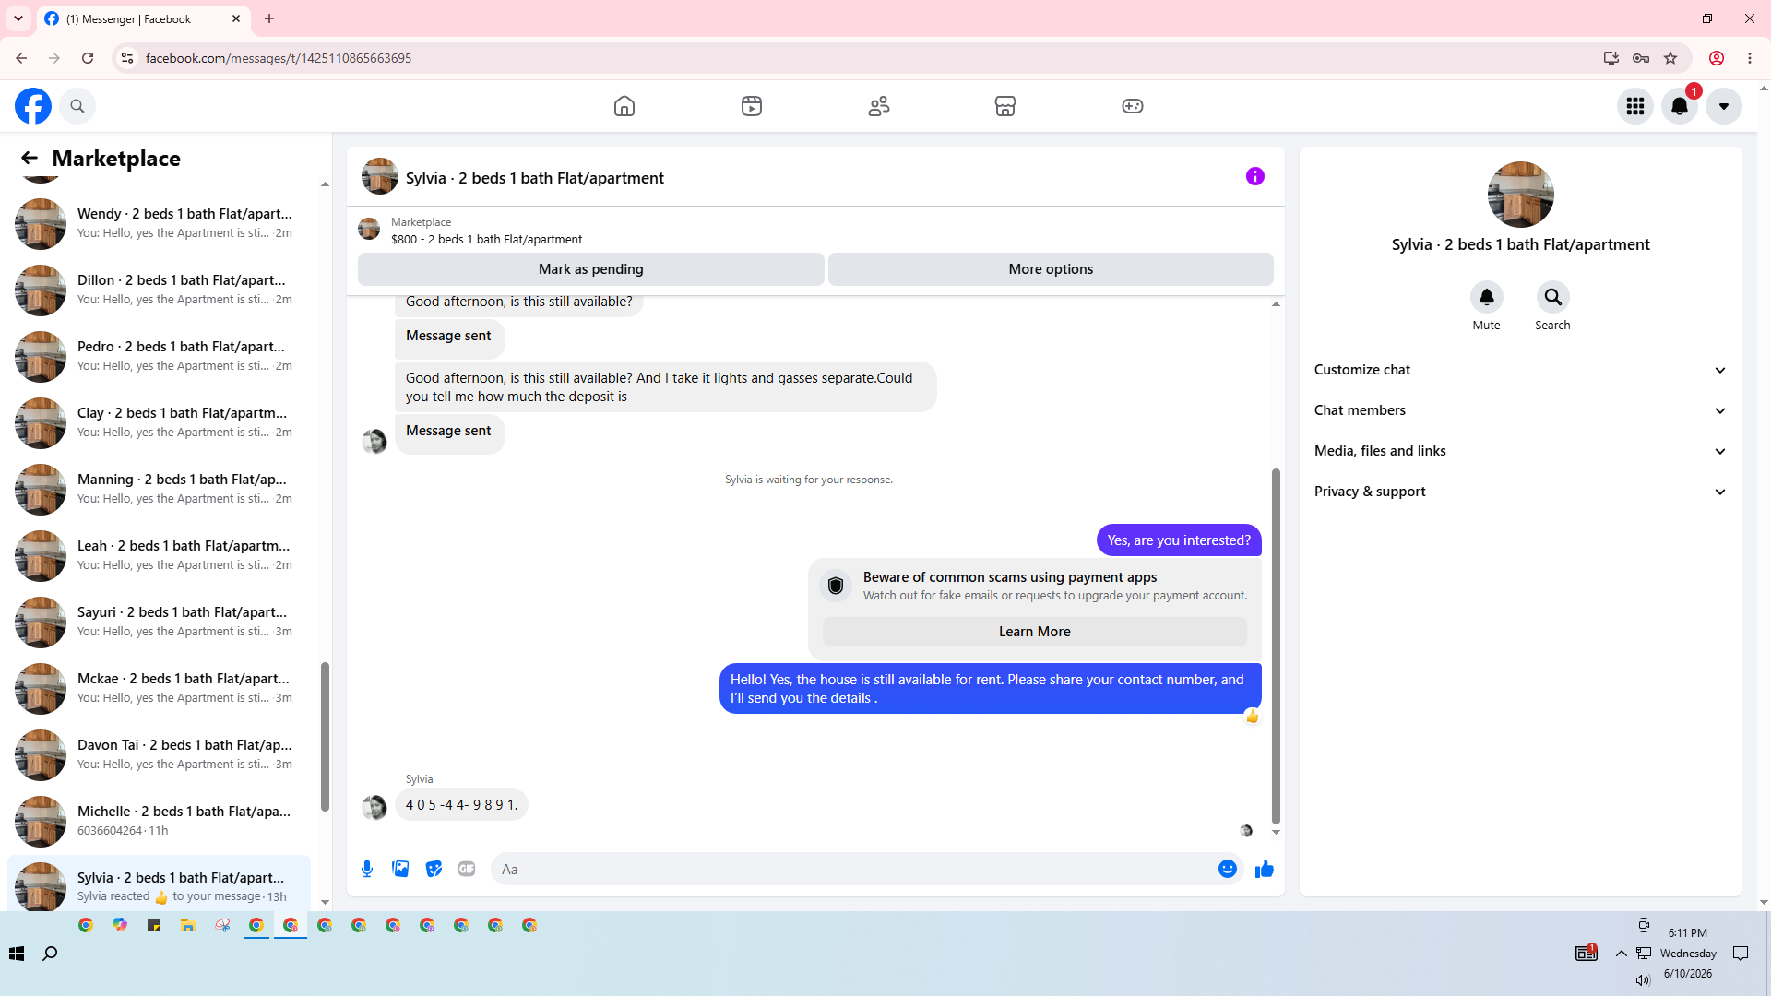Expand Chat members section
The width and height of the screenshot is (1771, 996).
(1521, 410)
